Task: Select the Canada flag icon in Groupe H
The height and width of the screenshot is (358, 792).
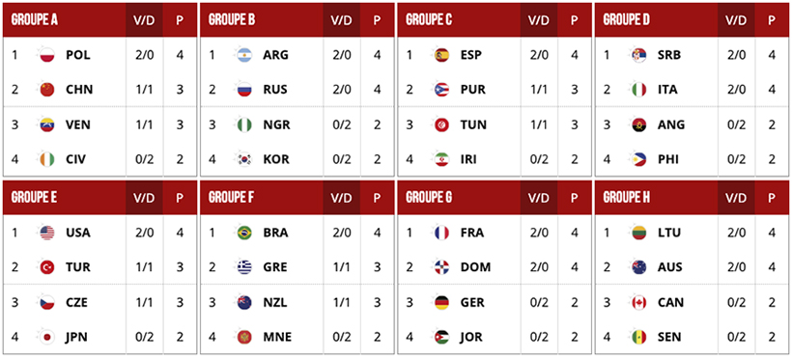Action: pos(639,302)
